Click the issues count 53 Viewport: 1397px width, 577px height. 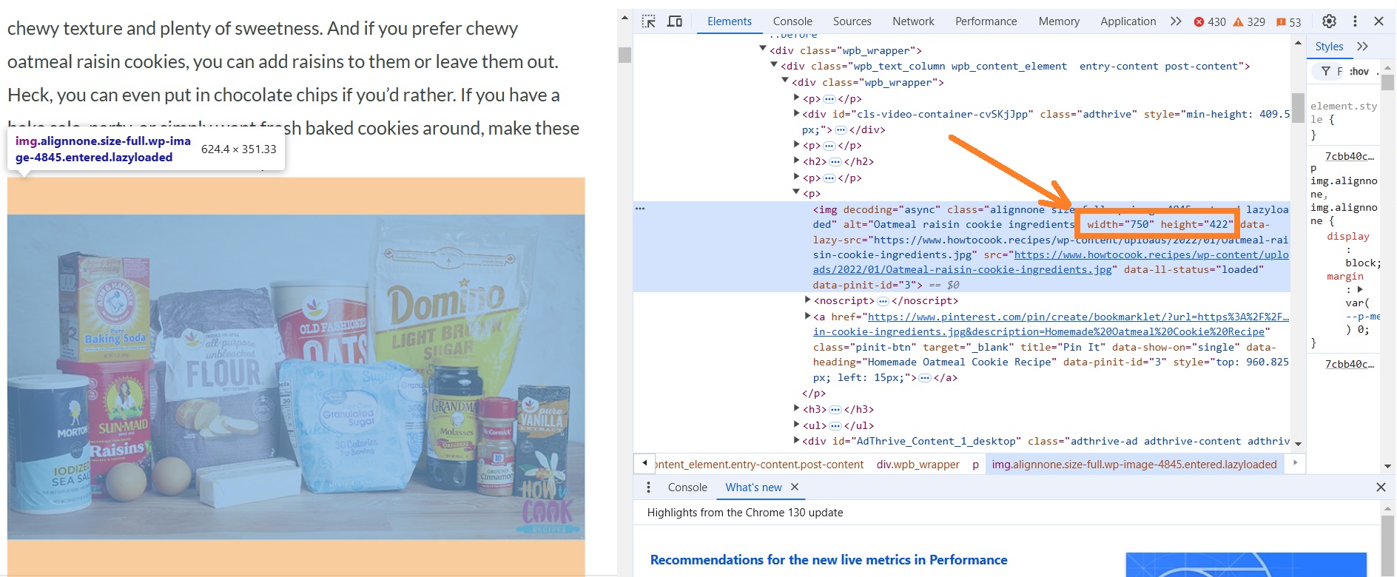point(1288,21)
